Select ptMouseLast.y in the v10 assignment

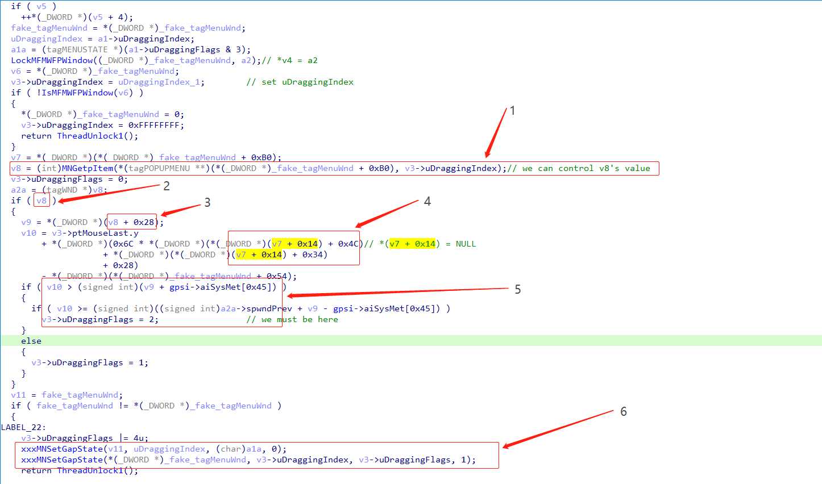point(105,233)
